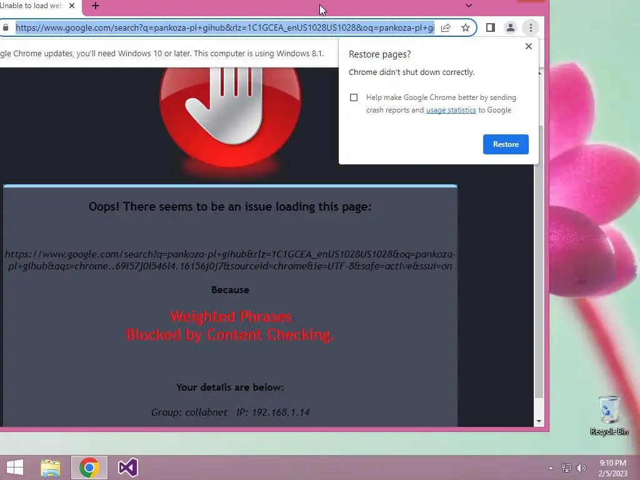This screenshot has height=480, width=640.
Task: Click the page scrollbar down arrow
Action: [539, 421]
